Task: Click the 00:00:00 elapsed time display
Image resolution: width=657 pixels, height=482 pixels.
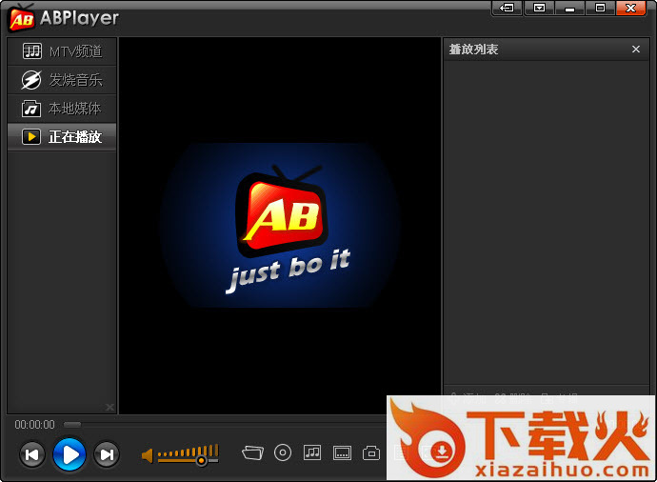Action: (x=35, y=425)
